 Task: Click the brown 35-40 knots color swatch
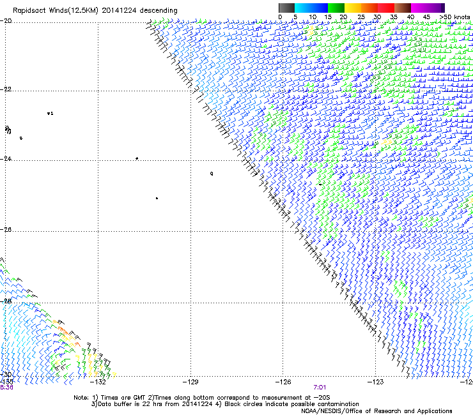[403, 8]
